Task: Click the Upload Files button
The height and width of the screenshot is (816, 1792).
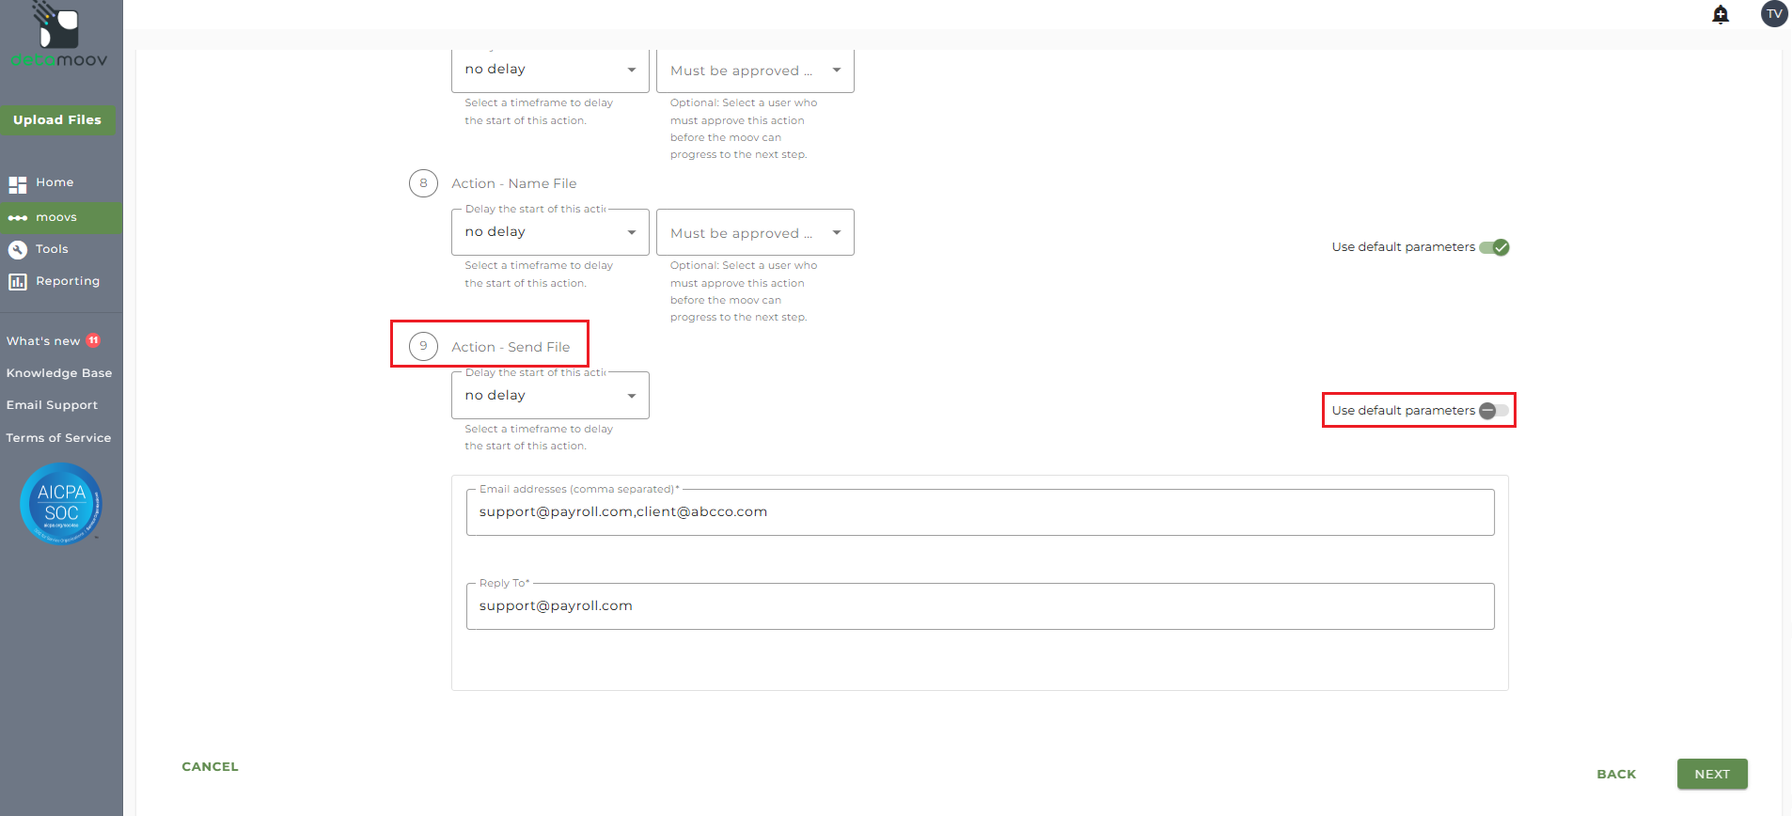Action: [57, 119]
